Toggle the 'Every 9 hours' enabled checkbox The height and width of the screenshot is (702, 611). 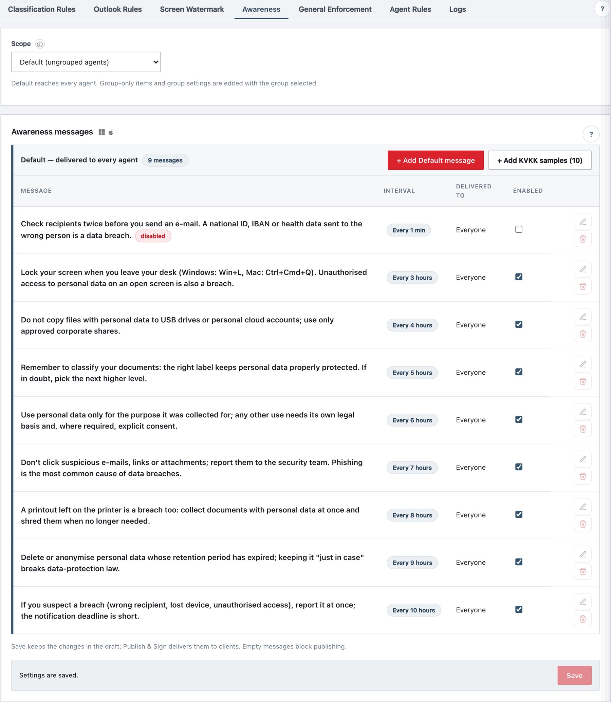tap(519, 562)
